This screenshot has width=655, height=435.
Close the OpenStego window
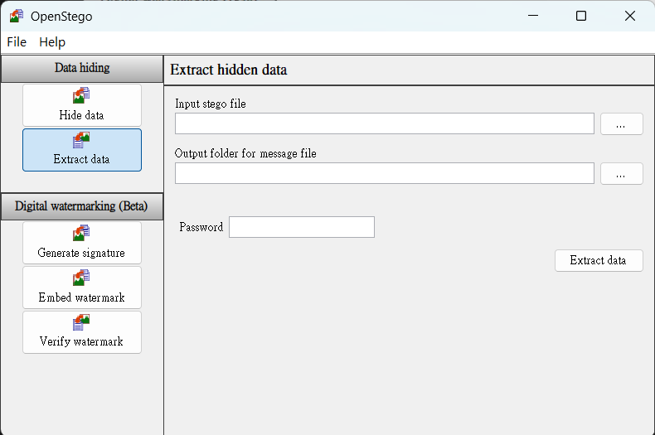click(630, 16)
